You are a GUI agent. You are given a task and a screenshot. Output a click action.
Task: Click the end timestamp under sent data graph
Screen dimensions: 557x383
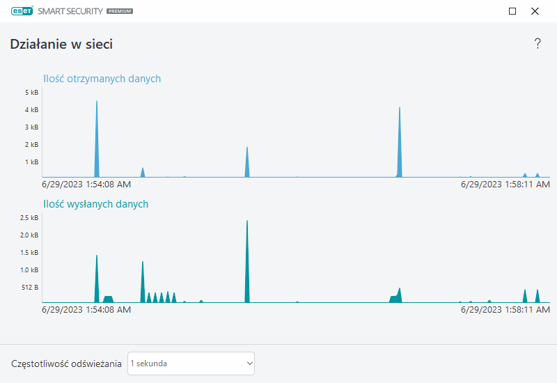pyautogui.click(x=505, y=310)
